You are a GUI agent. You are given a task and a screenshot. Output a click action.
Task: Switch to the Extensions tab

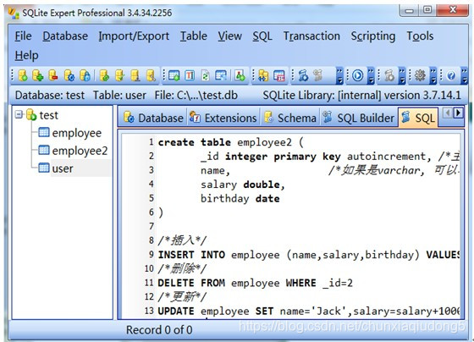(x=223, y=118)
